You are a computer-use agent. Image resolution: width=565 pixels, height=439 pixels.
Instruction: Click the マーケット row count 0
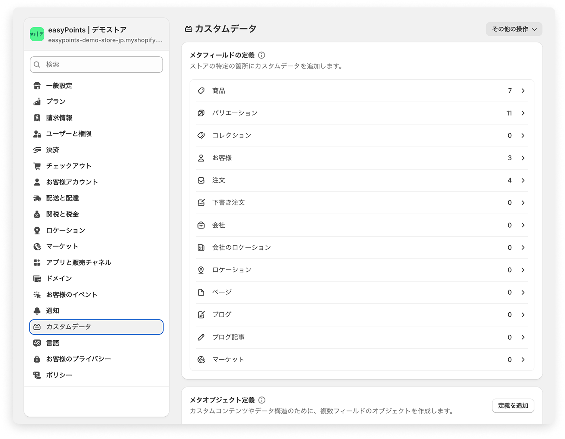coord(509,360)
